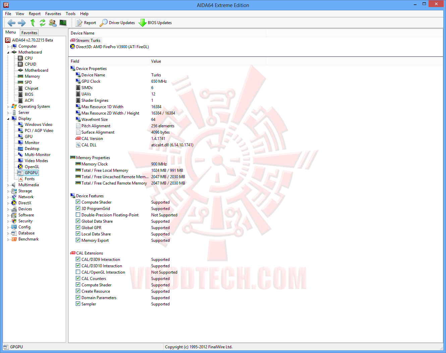Select the CPUID item icon
446x353 pixels.
[x=20, y=64]
